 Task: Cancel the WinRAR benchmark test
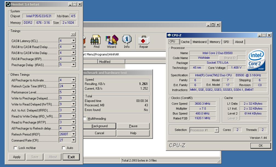(x=99, y=133)
